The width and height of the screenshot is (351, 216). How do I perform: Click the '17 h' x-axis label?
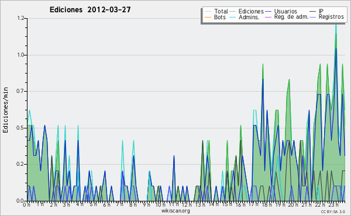click(x=253, y=204)
